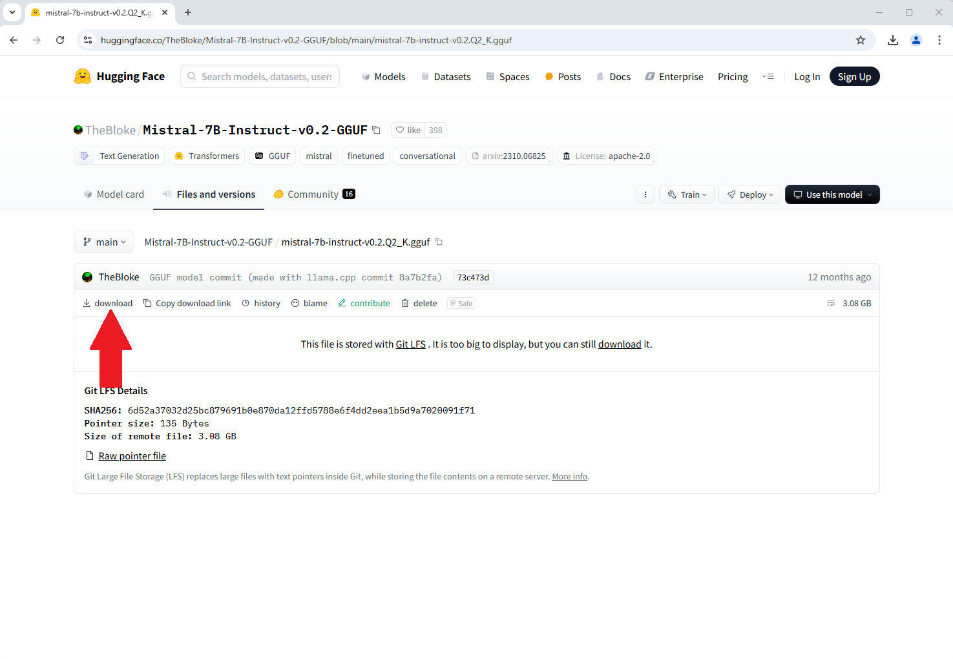Go back in browser
Image resolution: width=953 pixels, height=659 pixels.
click(14, 40)
